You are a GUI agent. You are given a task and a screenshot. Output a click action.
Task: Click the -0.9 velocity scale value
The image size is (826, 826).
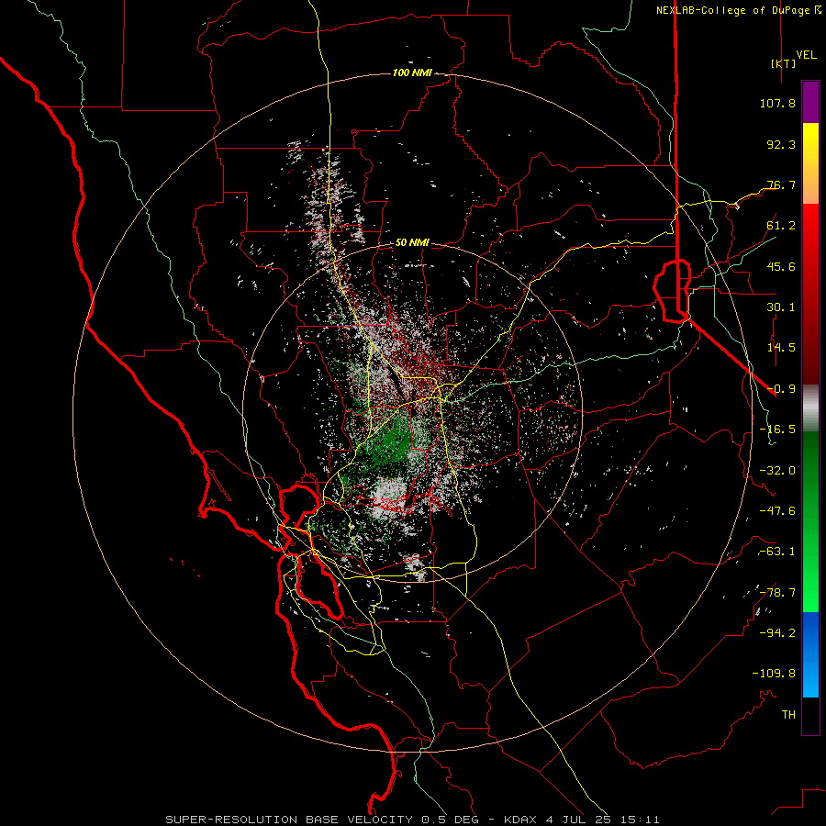(x=781, y=389)
